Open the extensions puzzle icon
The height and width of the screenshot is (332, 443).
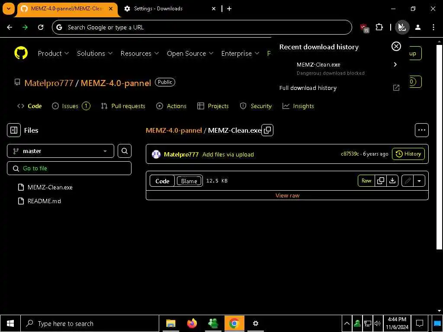[379, 27]
